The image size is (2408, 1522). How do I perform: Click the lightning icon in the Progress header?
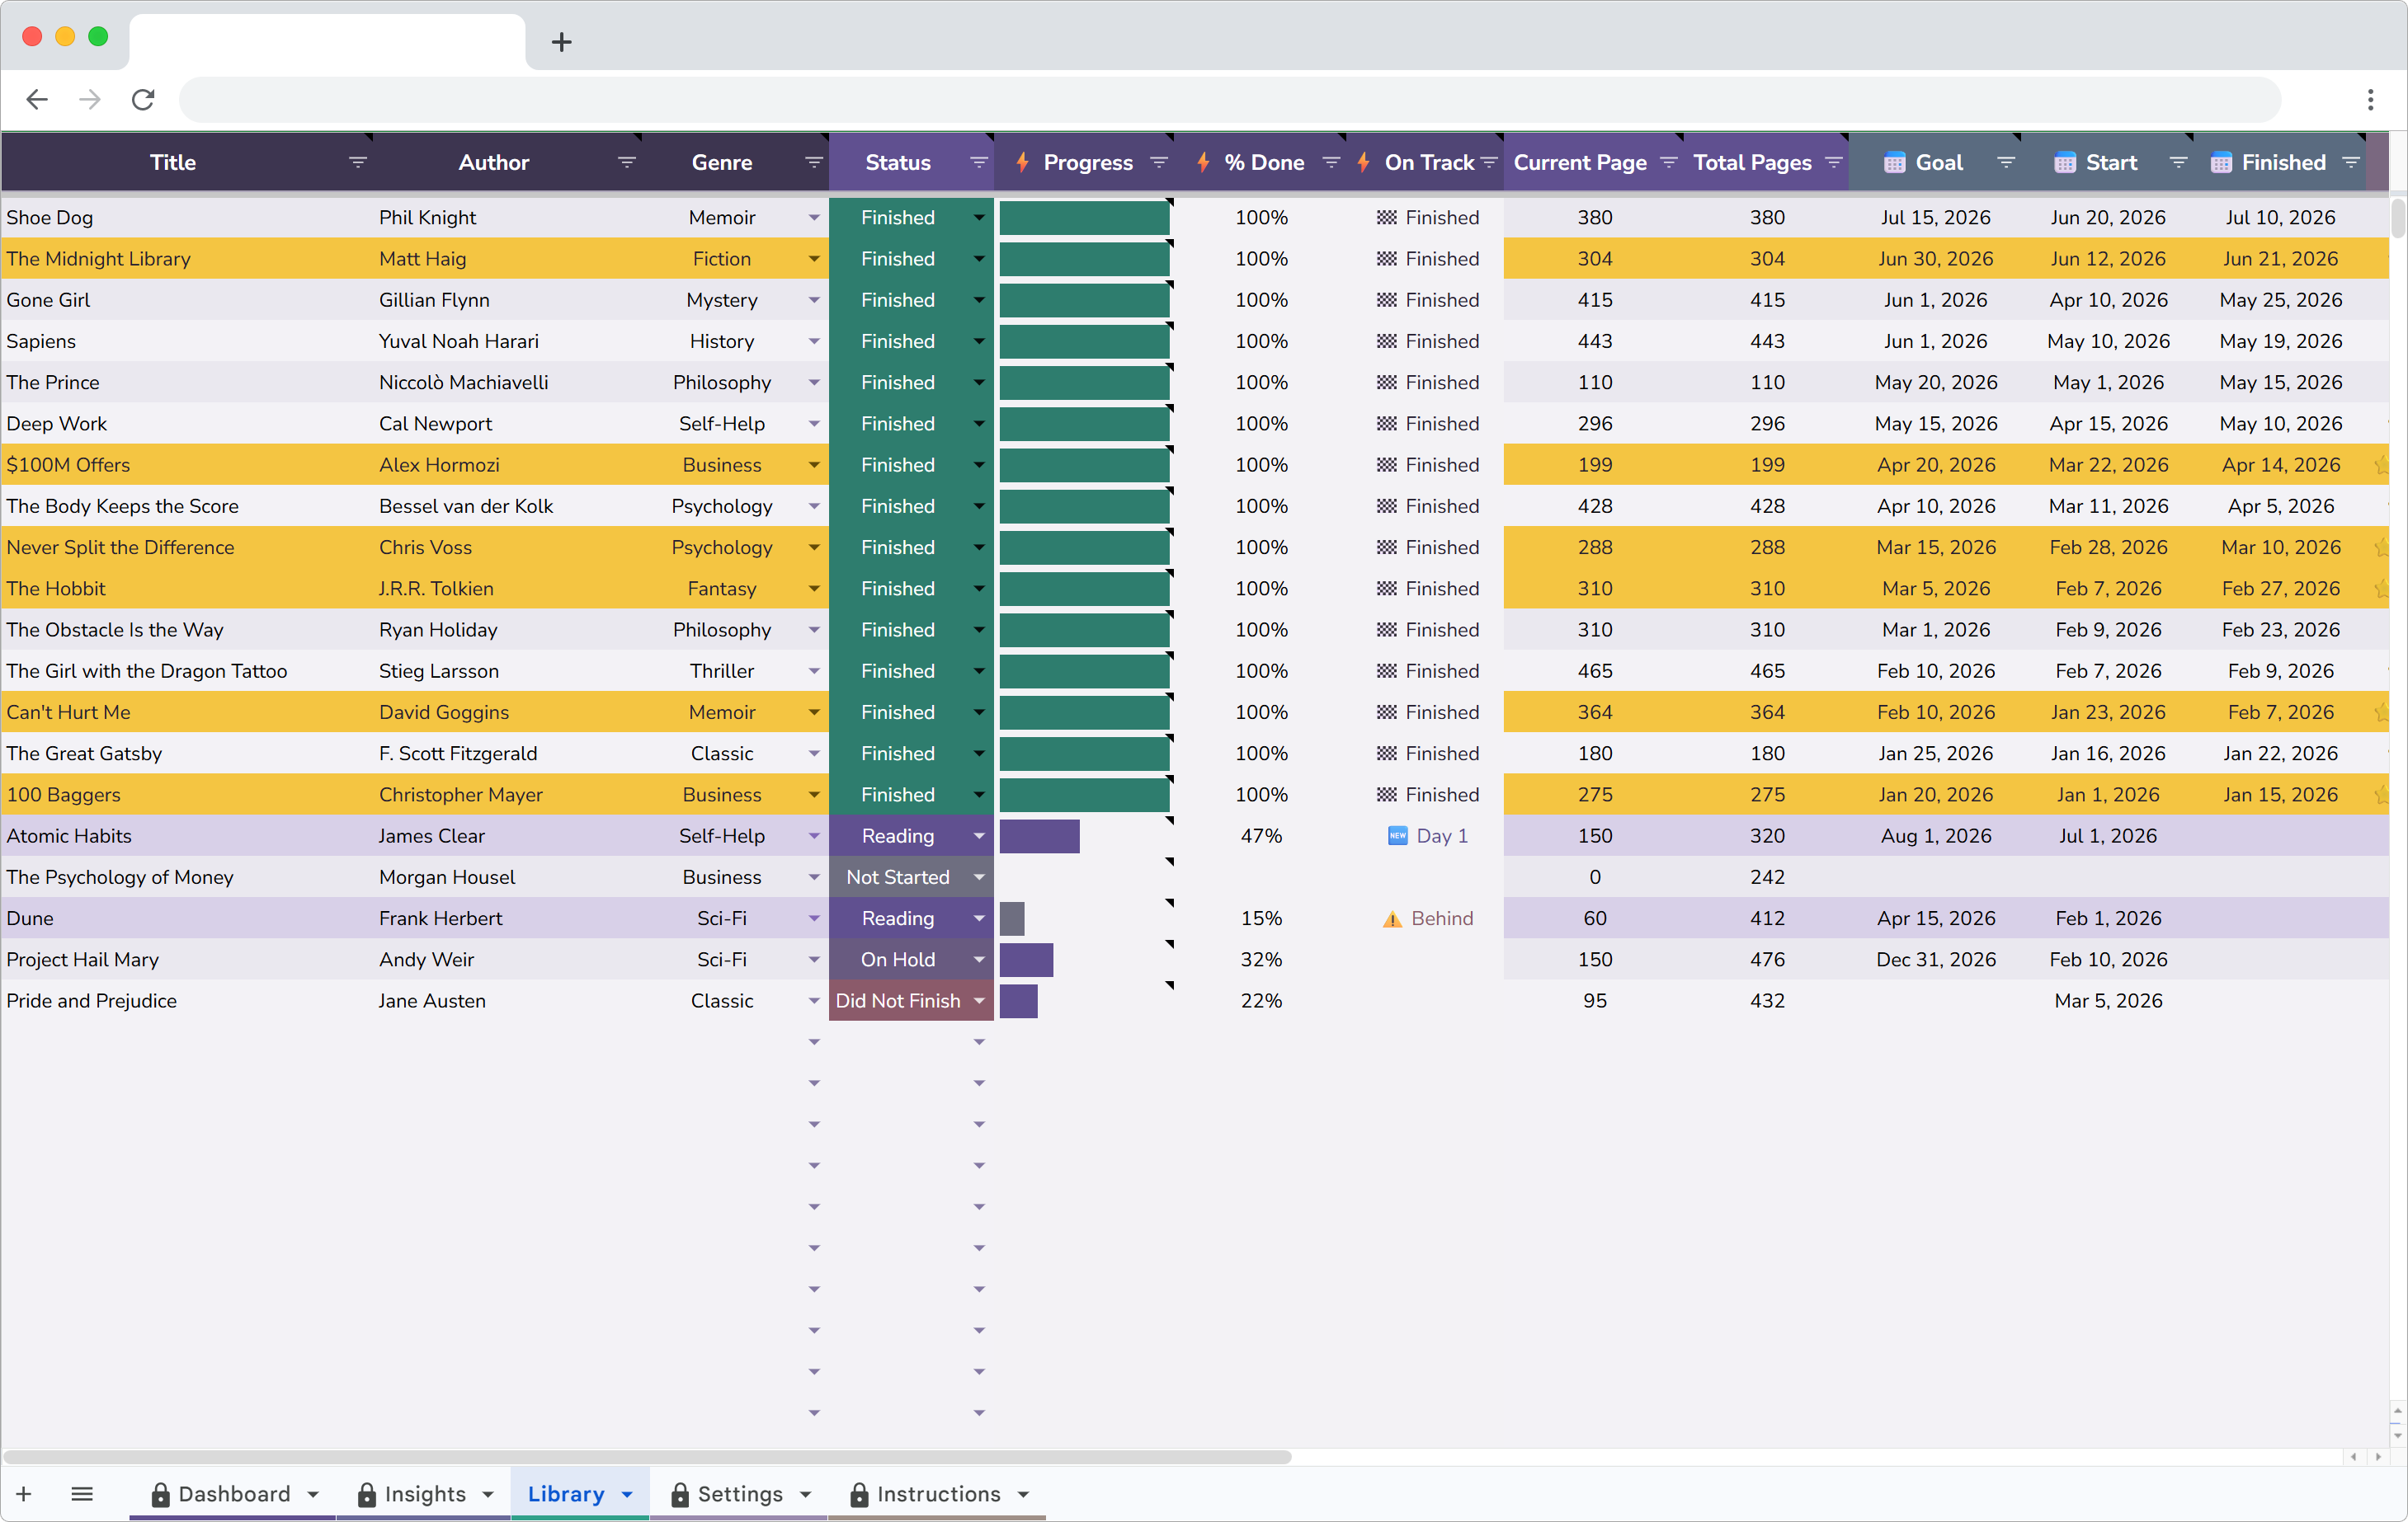click(x=1021, y=161)
